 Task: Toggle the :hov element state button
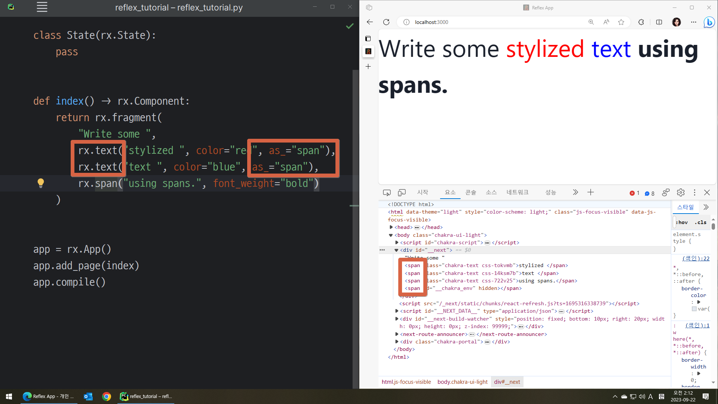point(682,222)
